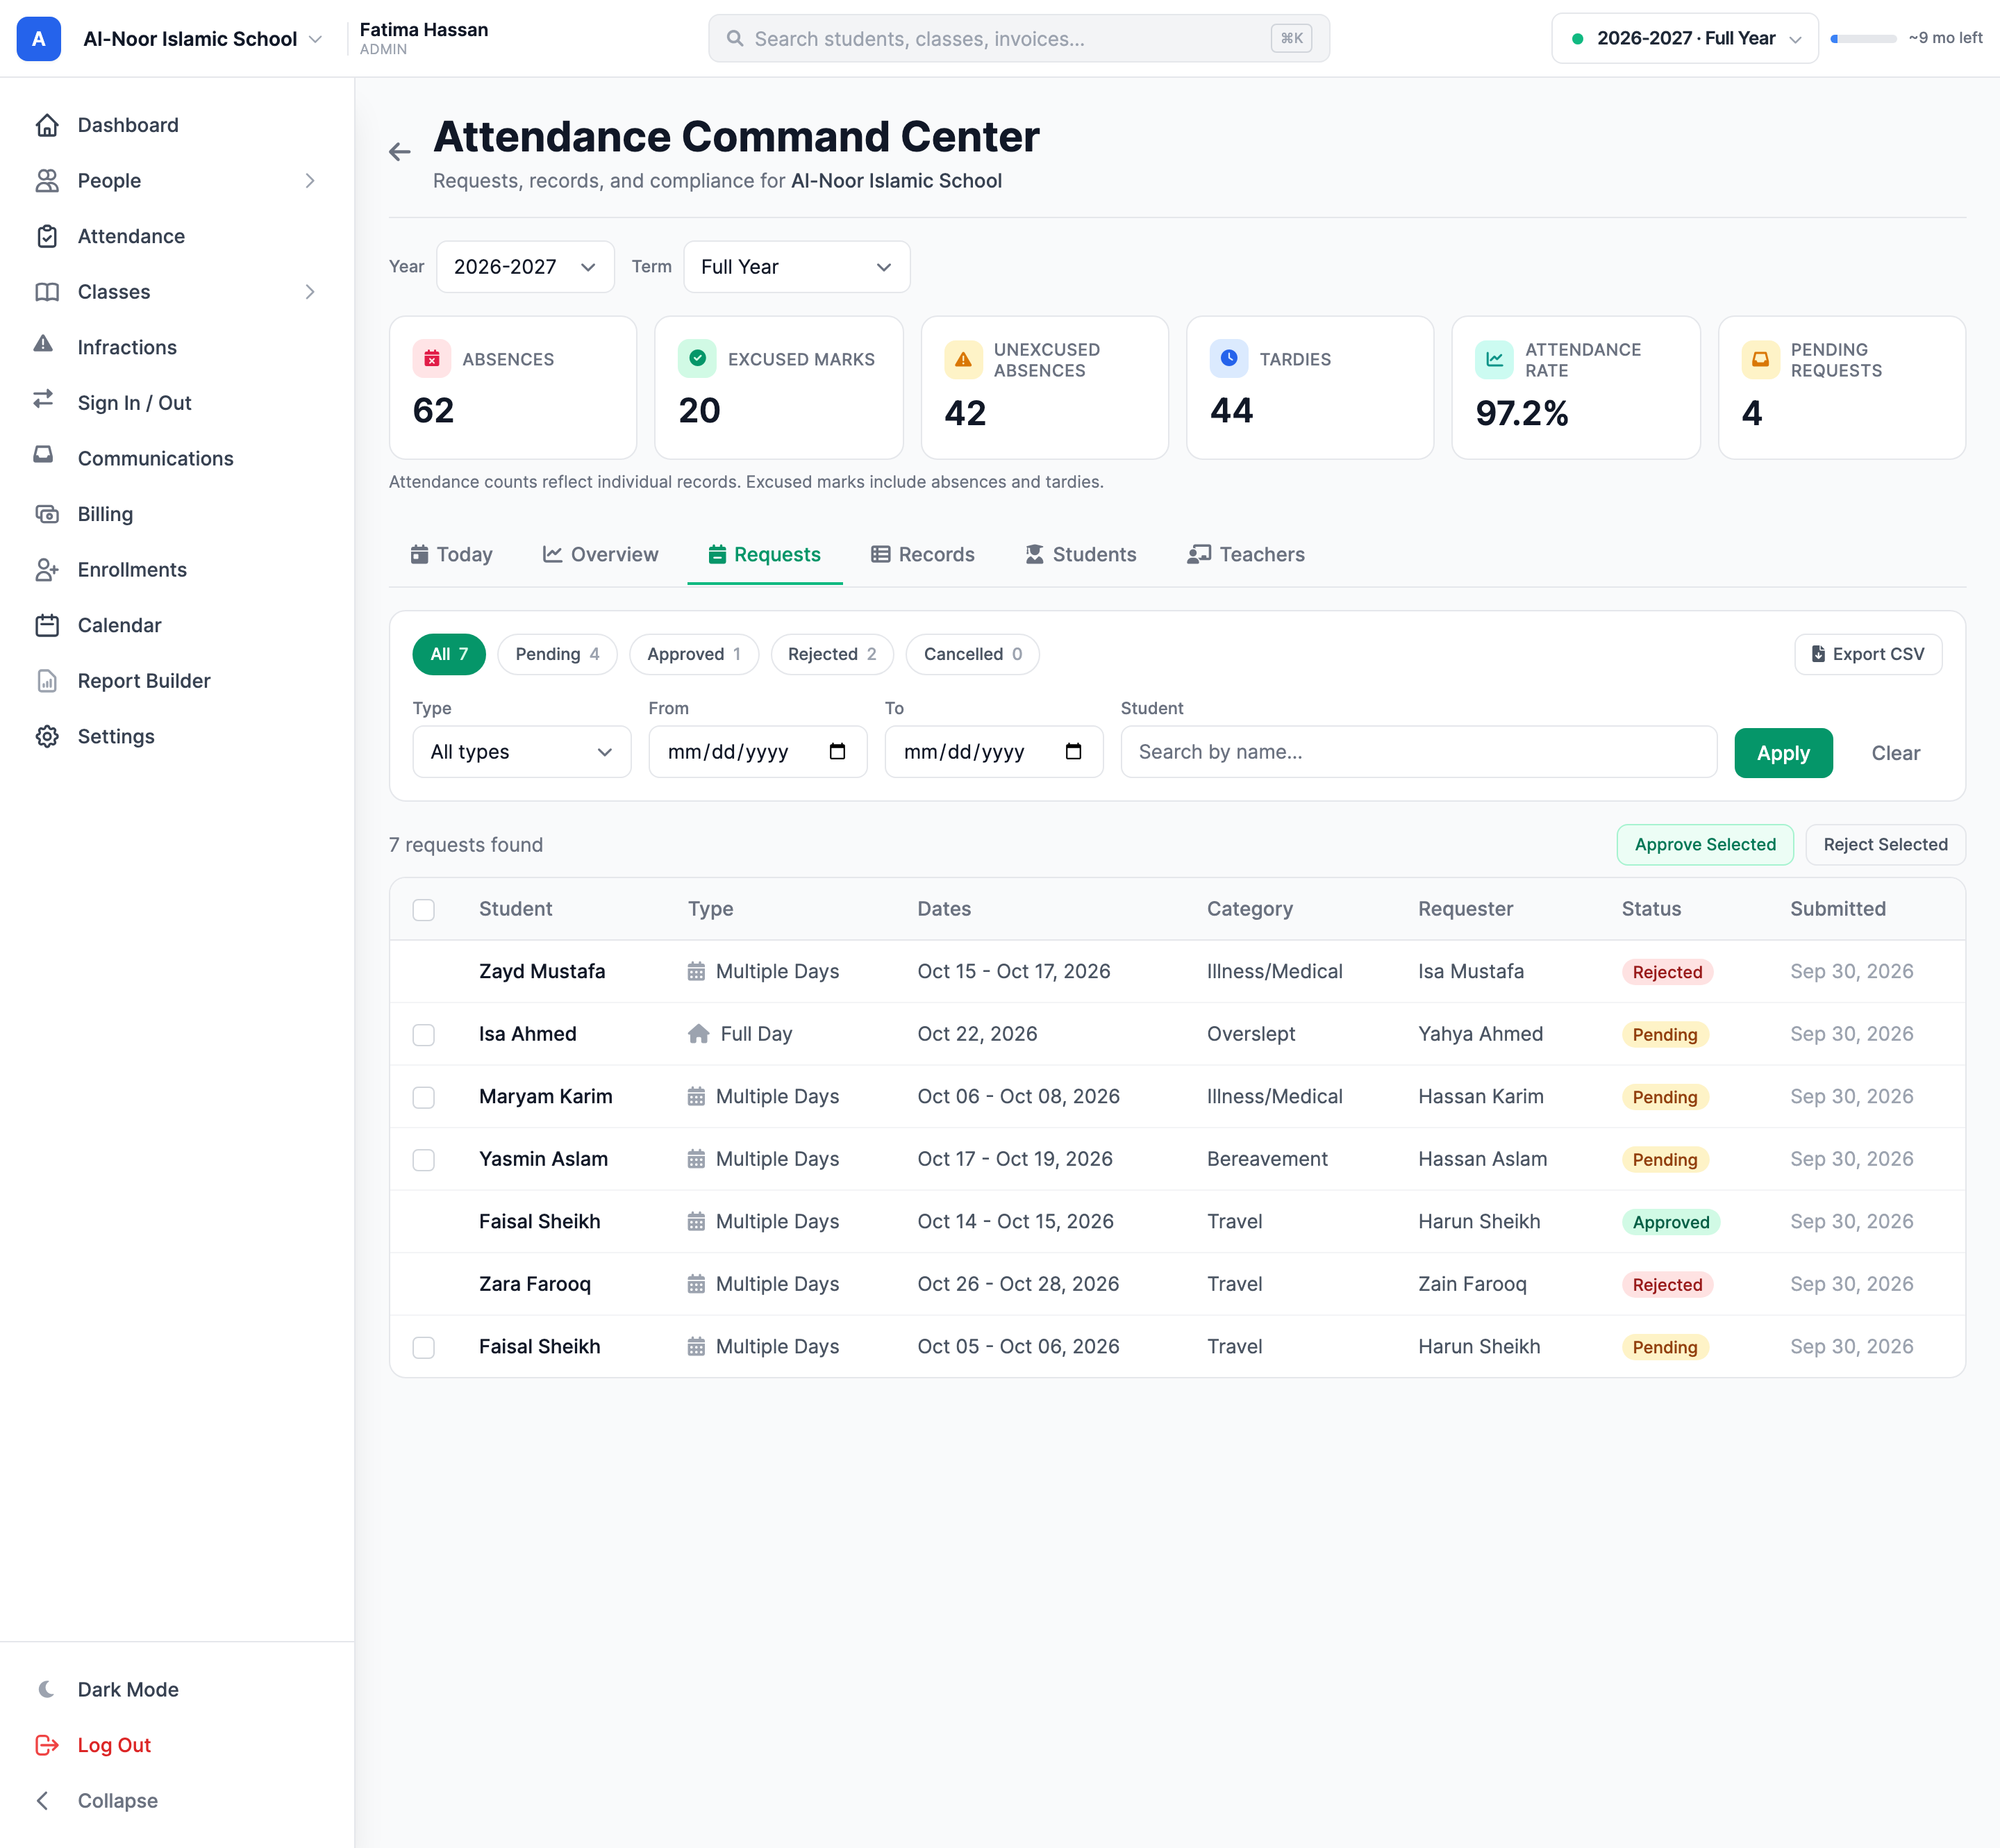Click the From date field
This screenshot has height=1848, width=2000.
[758, 752]
